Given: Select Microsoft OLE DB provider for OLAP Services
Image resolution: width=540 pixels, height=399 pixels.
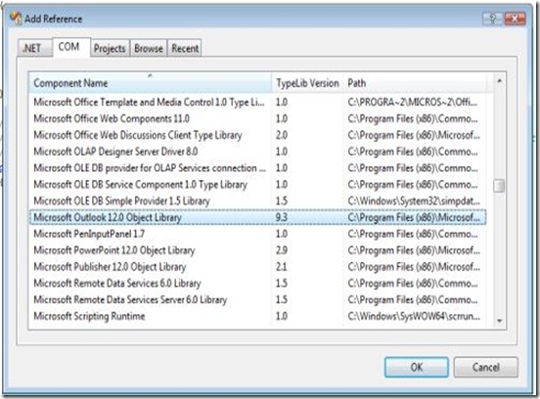Looking at the screenshot, I should pos(257,168).
